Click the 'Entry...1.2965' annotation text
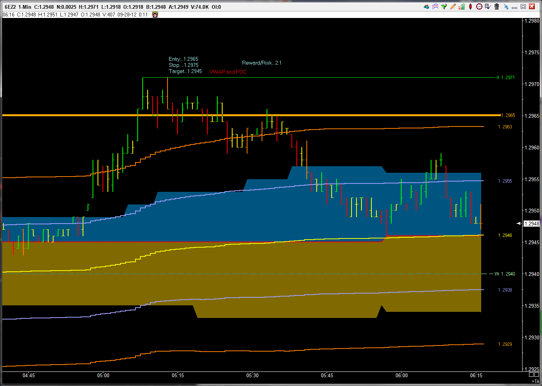This screenshot has width=542, height=386. point(184,59)
